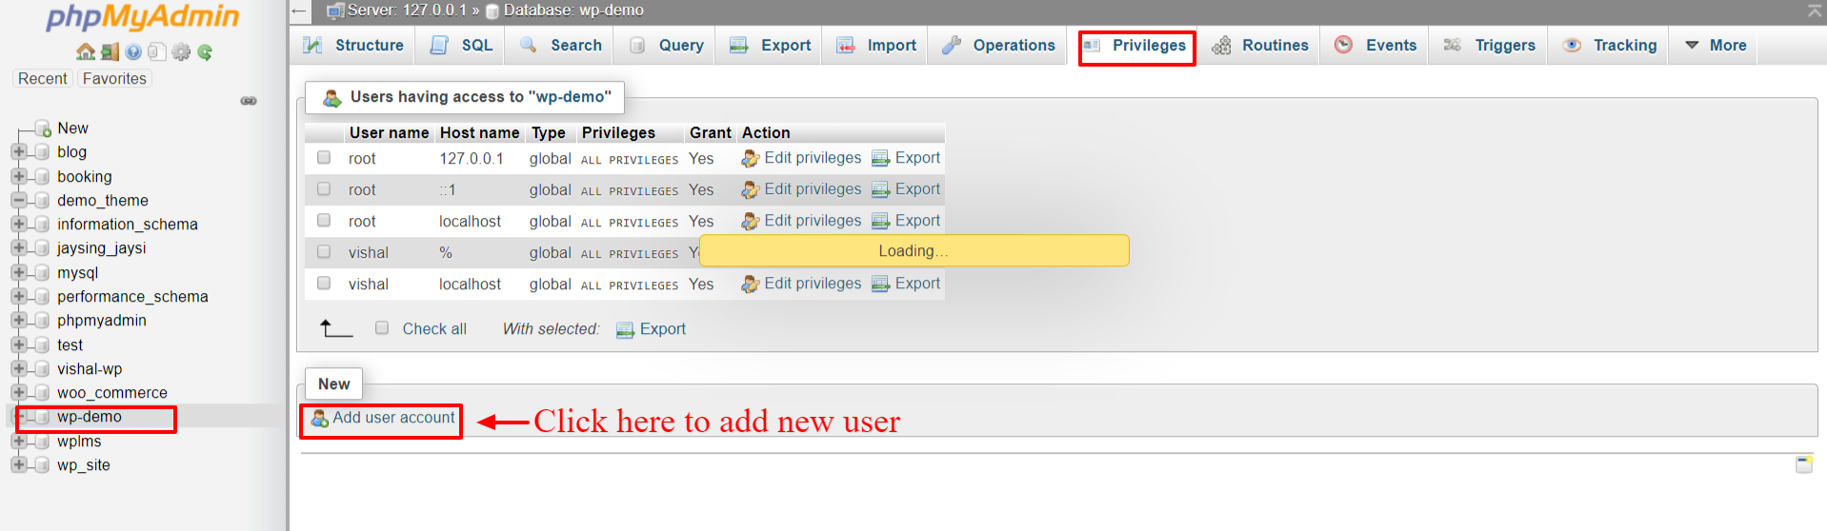This screenshot has width=1827, height=531.
Task: Reload navigation panel with green arrow icon
Action: 205,52
